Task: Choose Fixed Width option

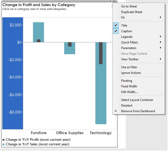Action: pyautogui.click(x=129, y=86)
